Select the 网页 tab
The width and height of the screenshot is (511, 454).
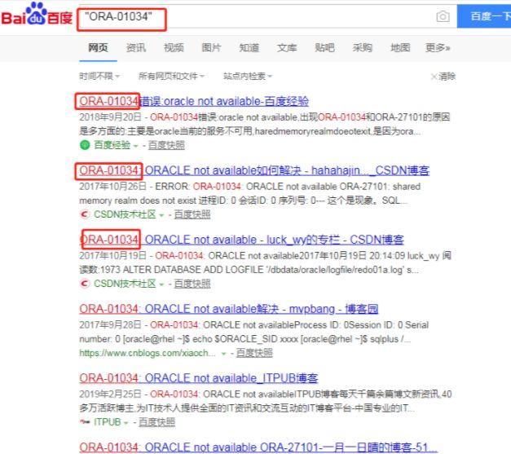[98, 48]
